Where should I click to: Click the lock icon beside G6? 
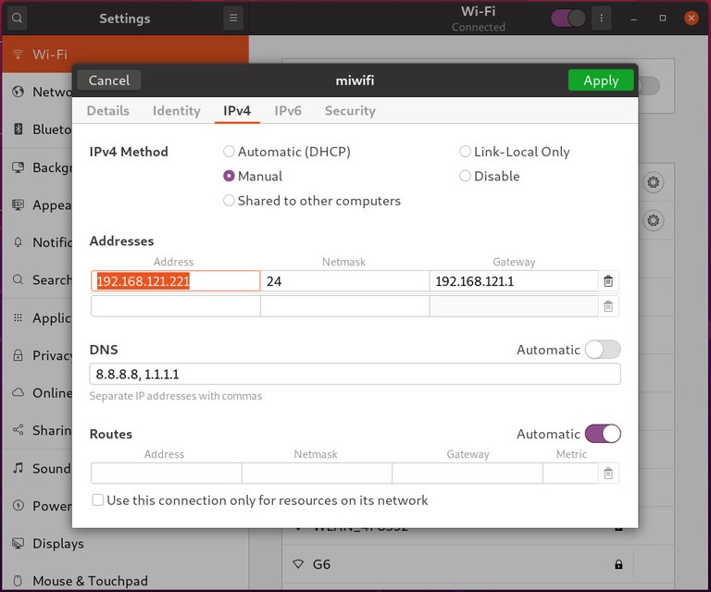[x=618, y=564]
